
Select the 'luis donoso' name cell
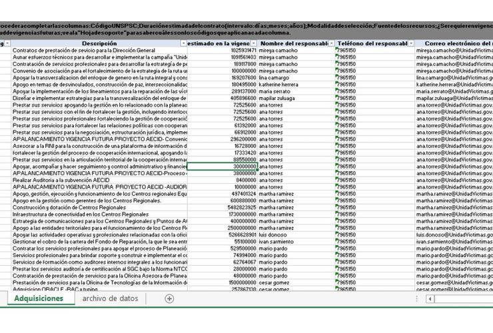(x=296, y=235)
